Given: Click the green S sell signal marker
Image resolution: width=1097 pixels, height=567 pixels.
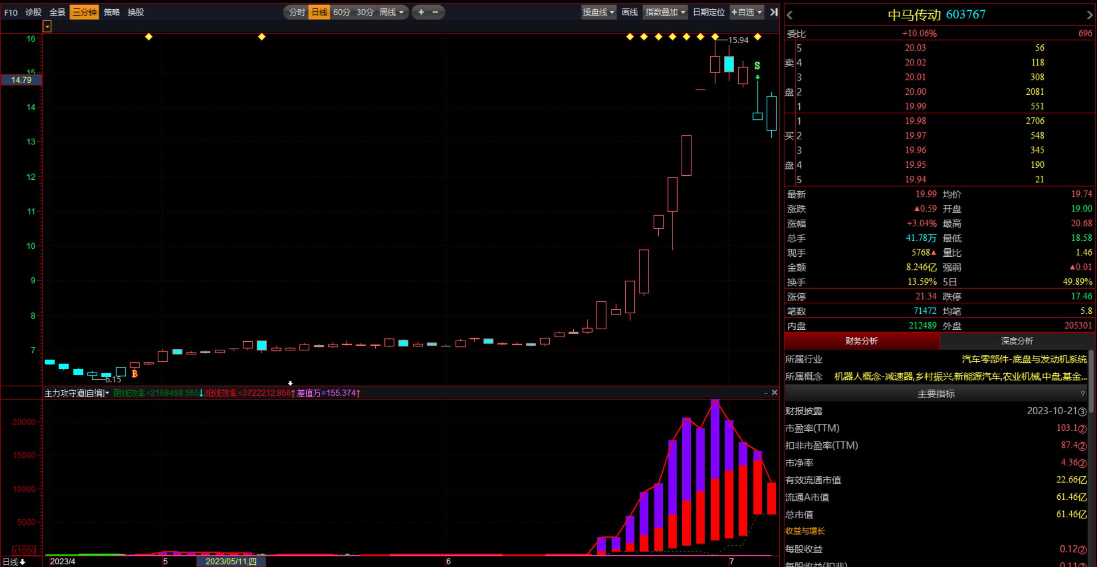Looking at the screenshot, I should tap(757, 66).
